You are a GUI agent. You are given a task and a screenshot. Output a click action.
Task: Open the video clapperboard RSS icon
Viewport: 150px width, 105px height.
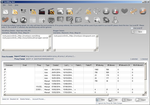tap(51, 11)
